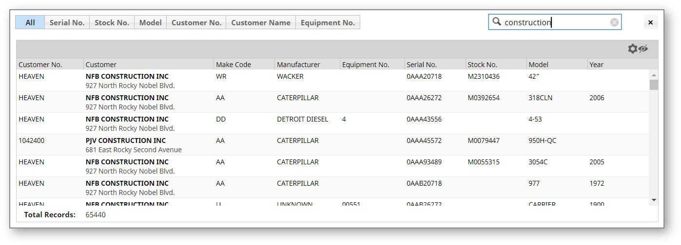The height and width of the screenshot is (245, 681).
Task: Pick the Customer Name filter tab
Action: (x=260, y=22)
